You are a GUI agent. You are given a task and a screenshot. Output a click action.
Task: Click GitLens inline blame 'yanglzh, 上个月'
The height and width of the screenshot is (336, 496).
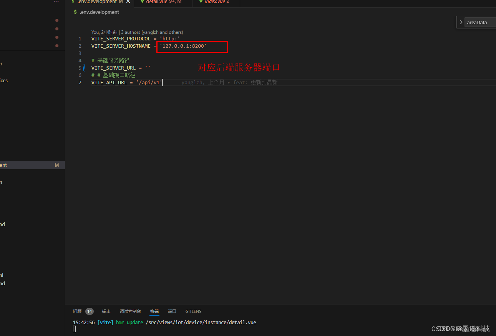[x=203, y=83]
